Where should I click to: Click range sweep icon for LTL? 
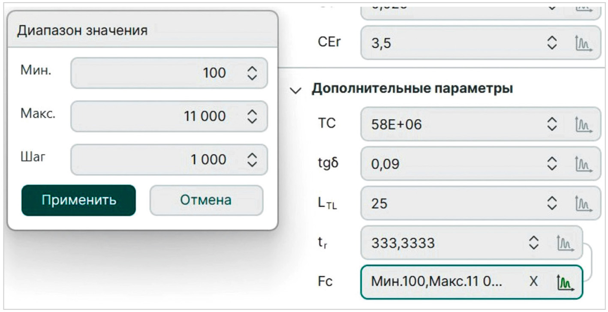tap(583, 204)
